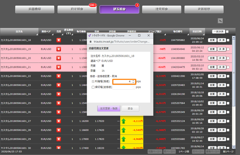Sort by 売買 column header arrow
Viewport: 240px width, 155px height.
pyautogui.click(x=62, y=35)
